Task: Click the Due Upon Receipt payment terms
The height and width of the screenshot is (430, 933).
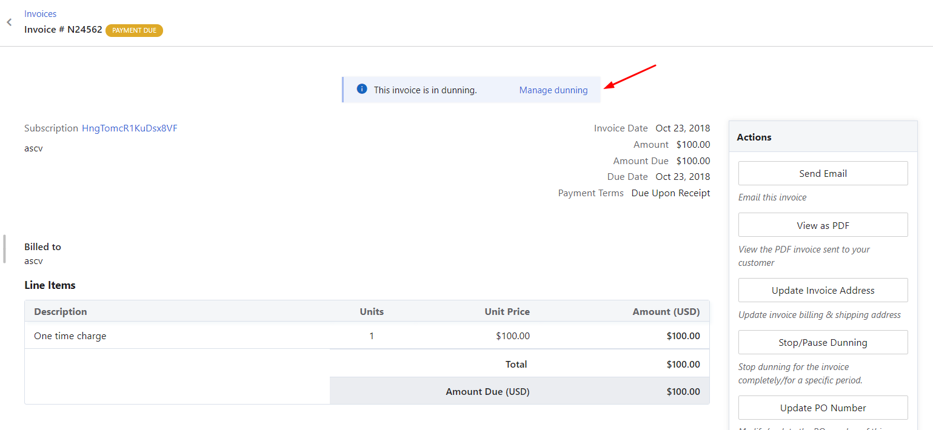Action: 670,193
